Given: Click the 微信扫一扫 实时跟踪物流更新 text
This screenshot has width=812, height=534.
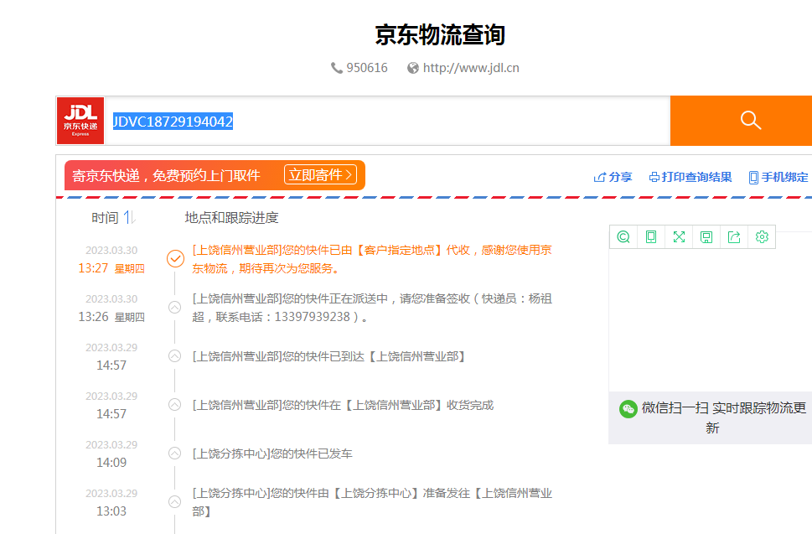Looking at the screenshot, I should (x=724, y=417).
